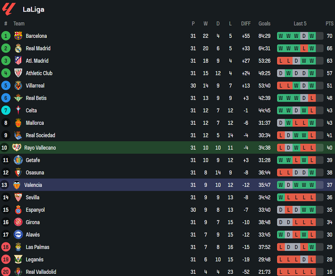Select the Getafe team name
The height and width of the screenshot is (276, 335).
(x=34, y=160)
